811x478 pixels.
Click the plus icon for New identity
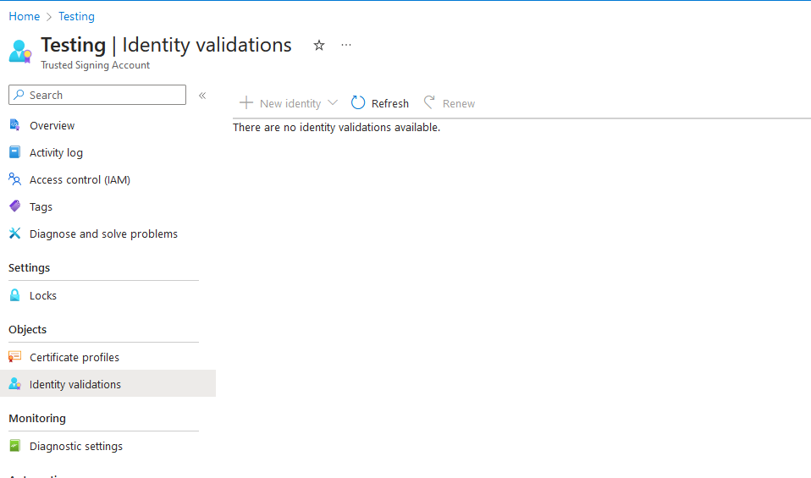point(246,102)
